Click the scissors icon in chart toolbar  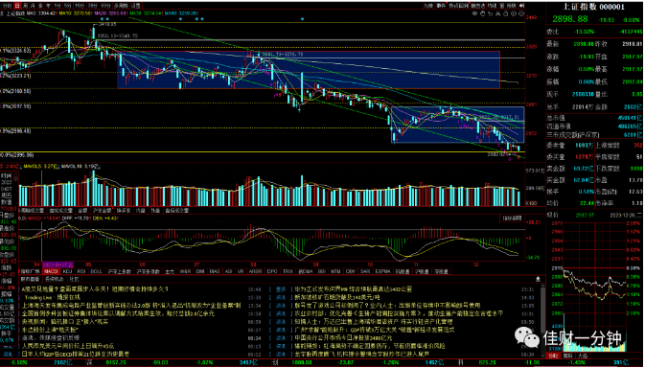[497, 13]
